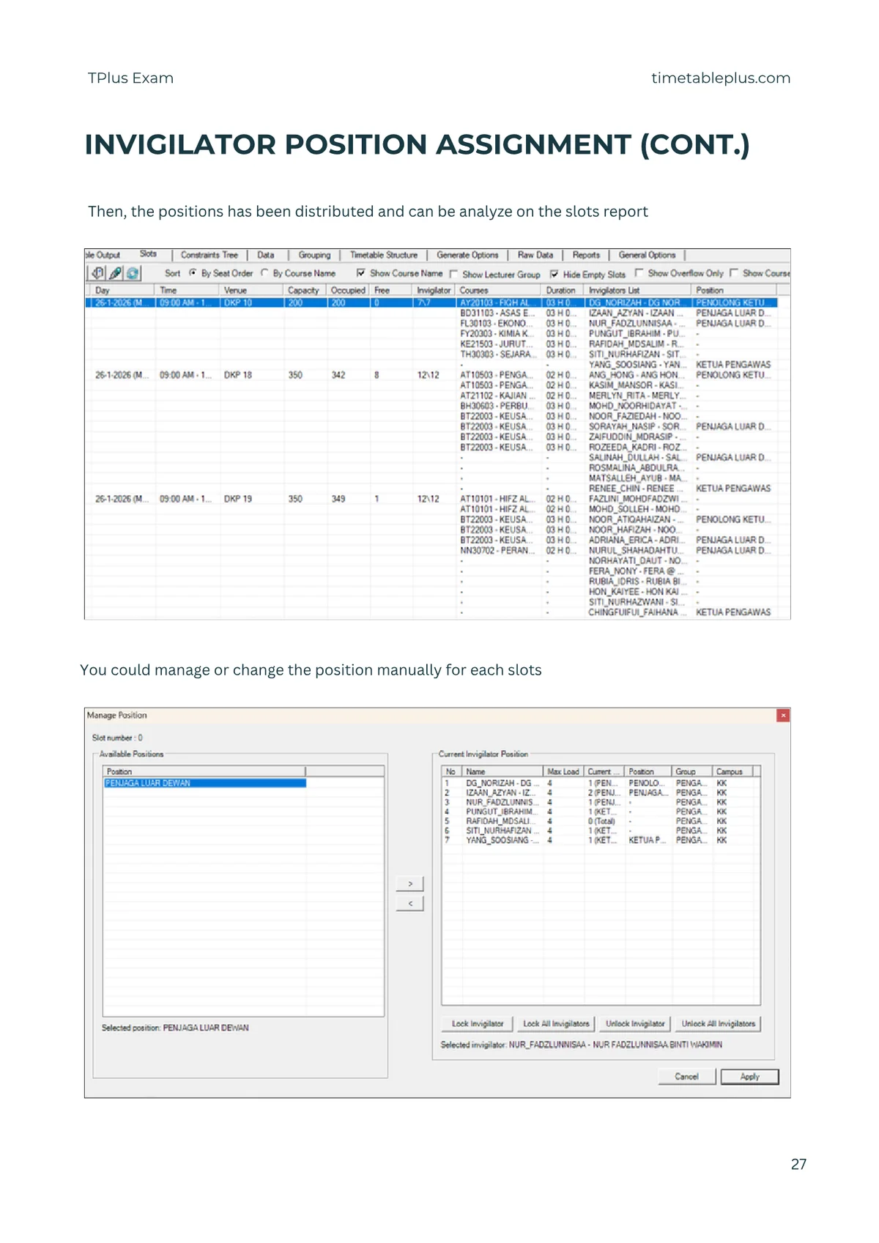Screen dimensions: 879x1243
Task: Select the DKP 10 venue cell
Action: click(x=251, y=303)
